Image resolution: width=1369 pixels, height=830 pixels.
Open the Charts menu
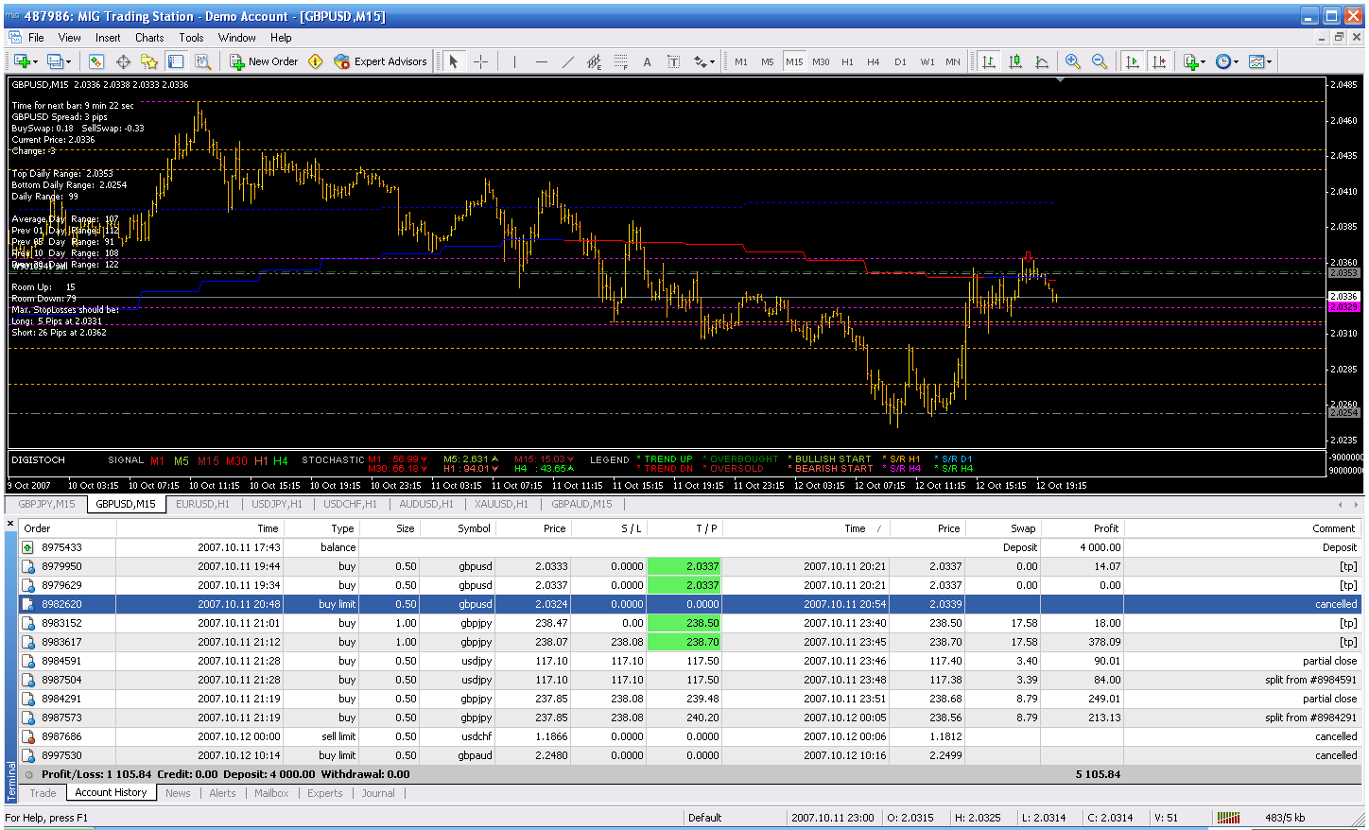pos(149,38)
